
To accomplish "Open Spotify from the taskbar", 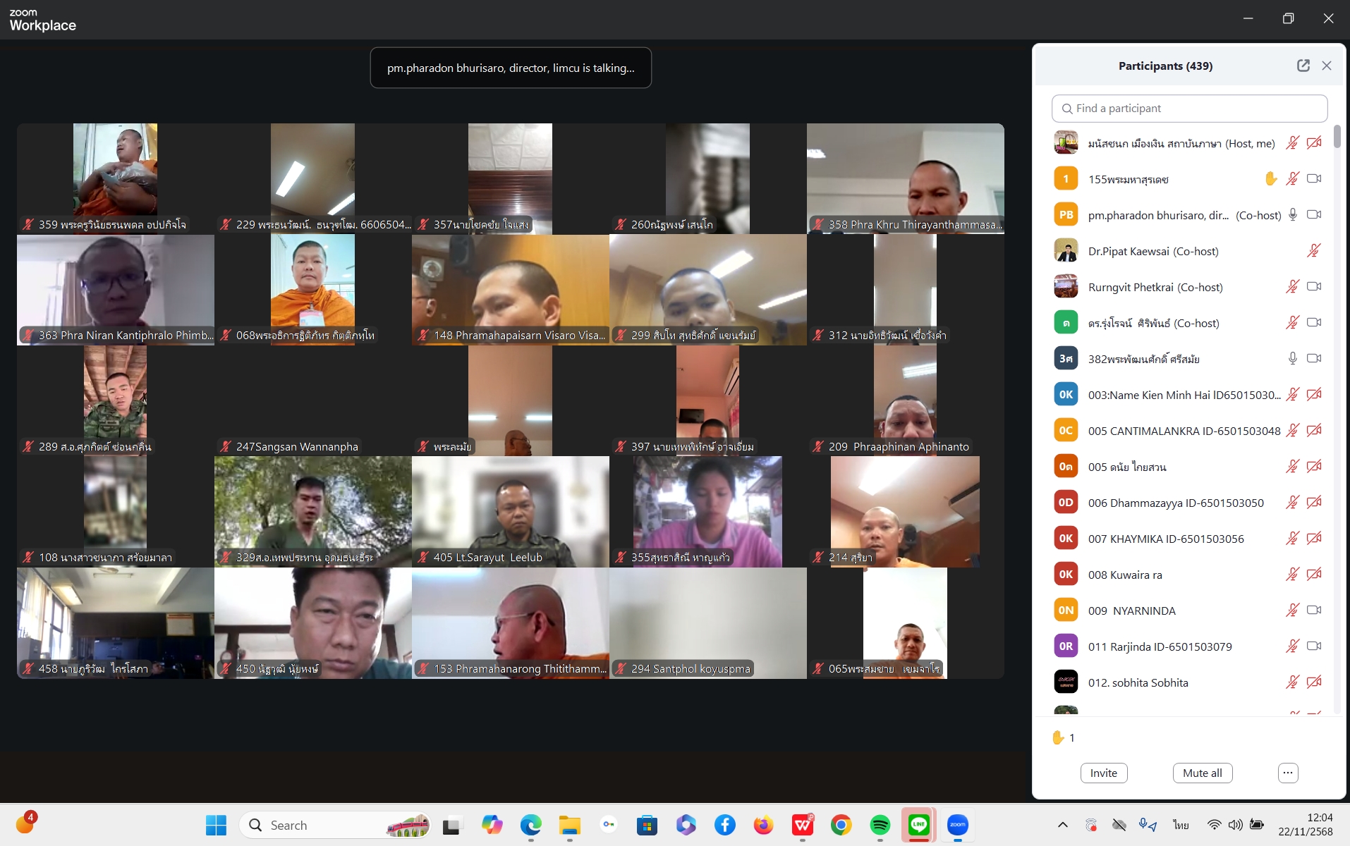I will point(880,825).
